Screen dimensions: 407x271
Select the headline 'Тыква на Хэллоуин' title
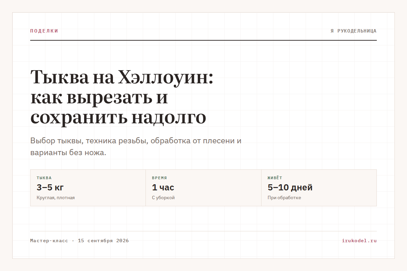click(122, 98)
